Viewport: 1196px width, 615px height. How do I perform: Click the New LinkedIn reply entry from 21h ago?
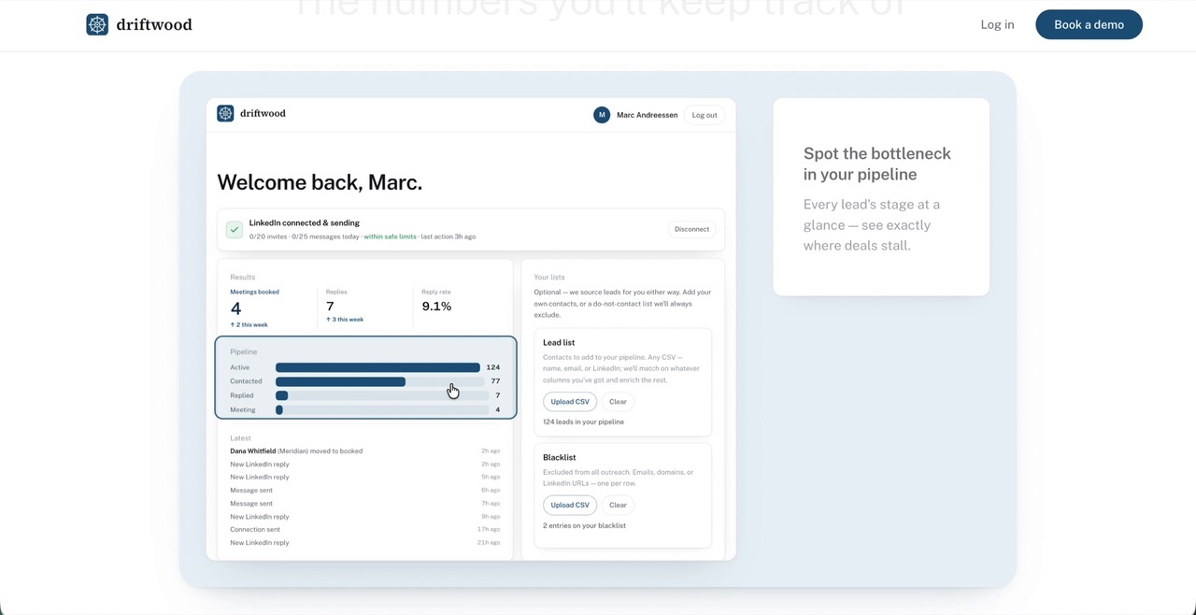364,543
